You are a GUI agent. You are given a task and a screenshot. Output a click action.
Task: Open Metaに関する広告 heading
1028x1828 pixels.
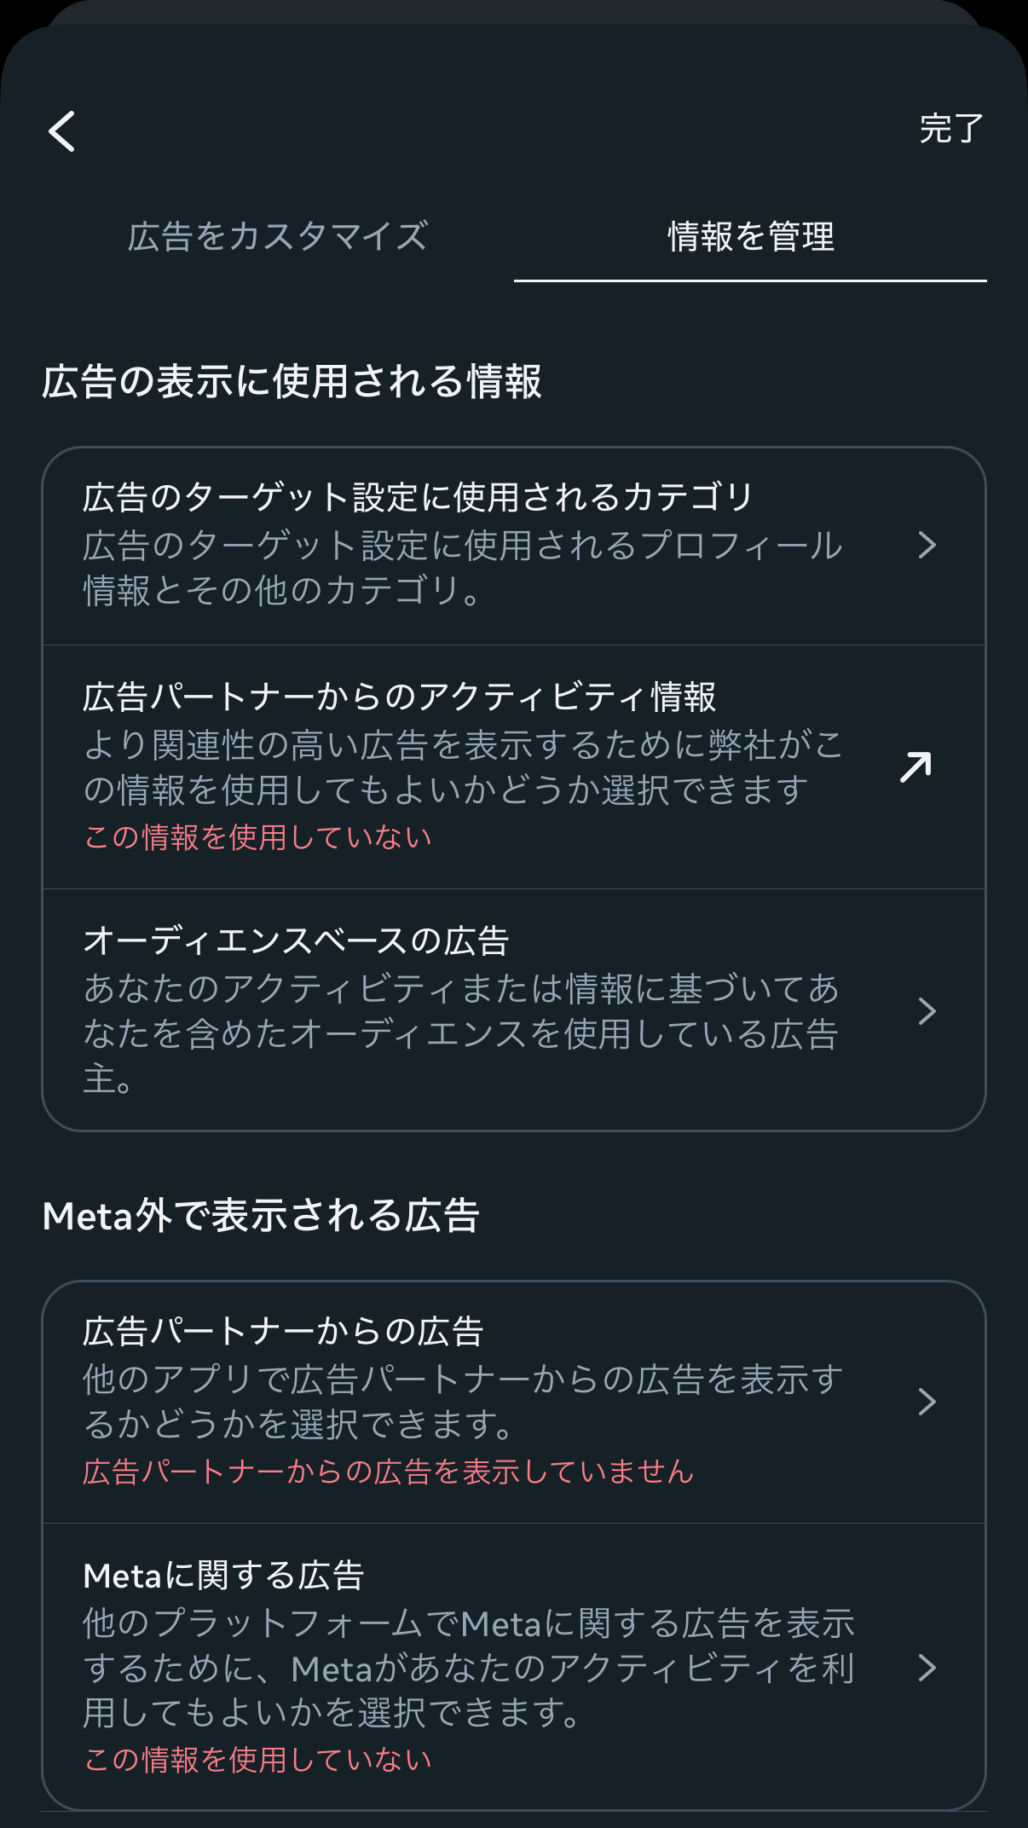point(223,1576)
